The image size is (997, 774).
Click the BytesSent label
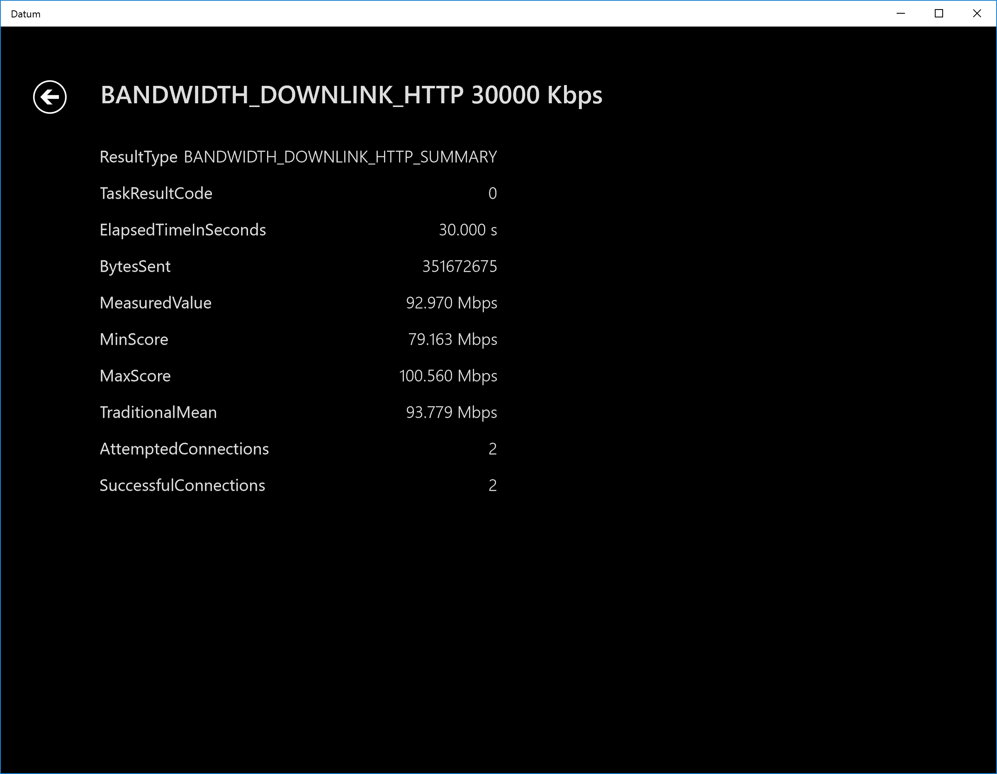135,267
